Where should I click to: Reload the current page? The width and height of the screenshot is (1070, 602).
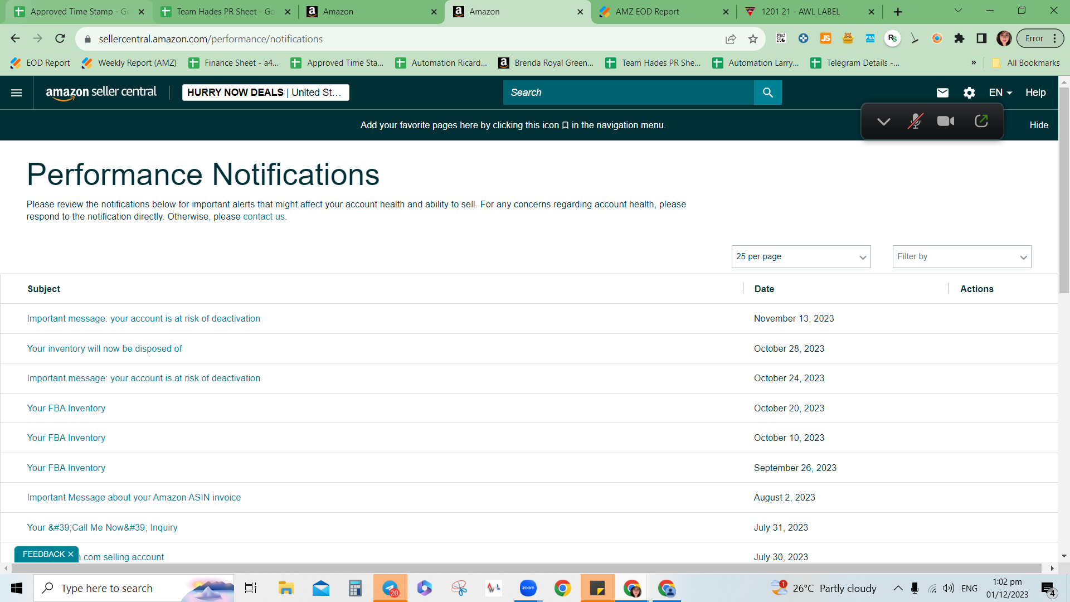click(x=60, y=38)
